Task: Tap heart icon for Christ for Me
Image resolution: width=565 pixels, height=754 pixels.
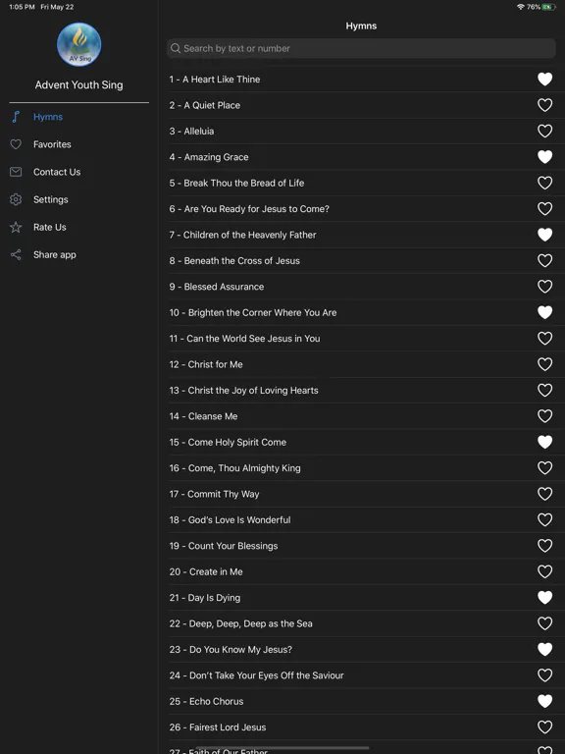Action: click(x=544, y=365)
